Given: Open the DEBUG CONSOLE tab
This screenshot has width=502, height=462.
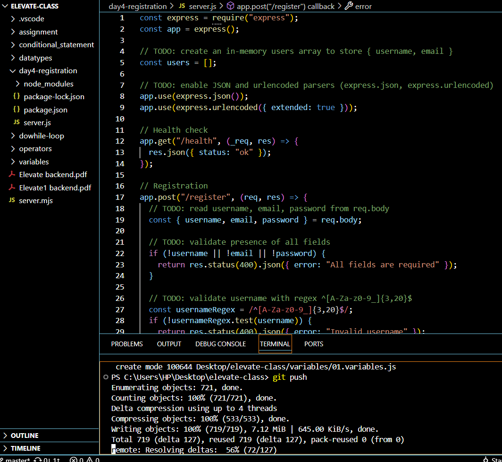Looking at the screenshot, I should pos(221,344).
